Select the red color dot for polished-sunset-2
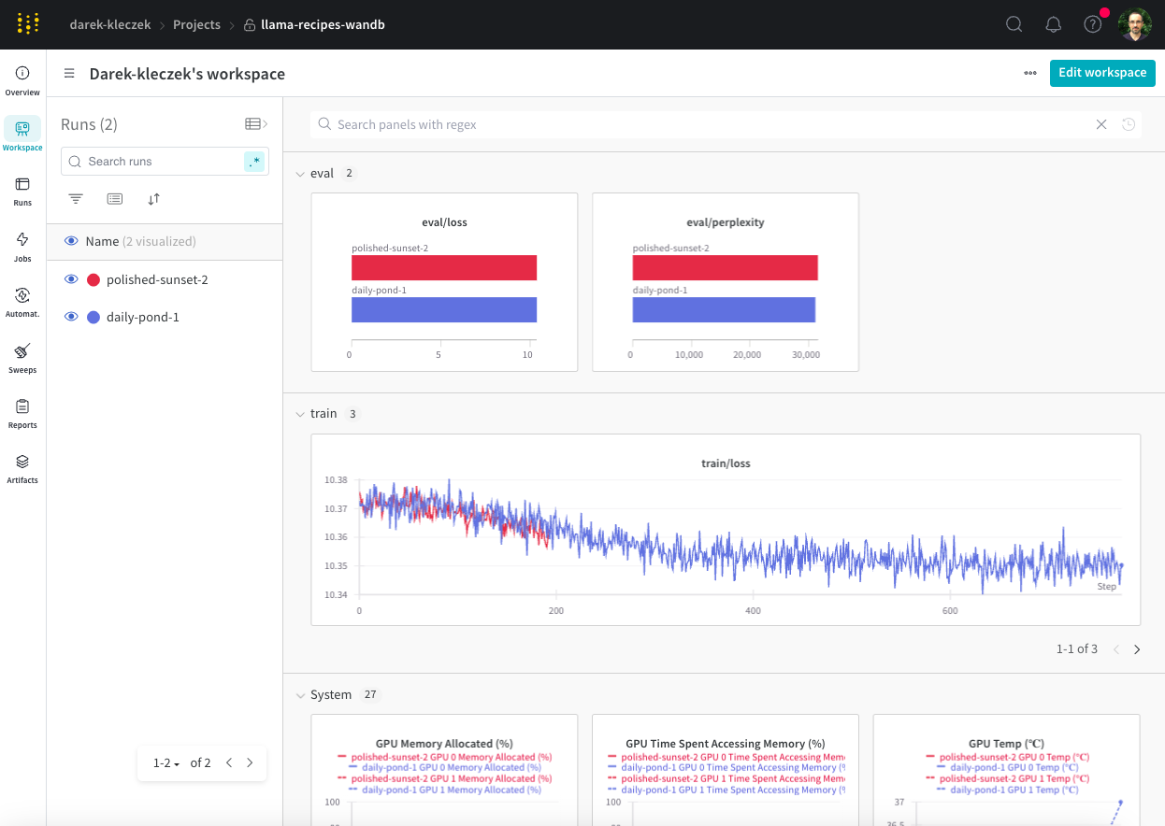Image resolution: width=1165 pixels, height=826 pixels. (x=92, y=278)
